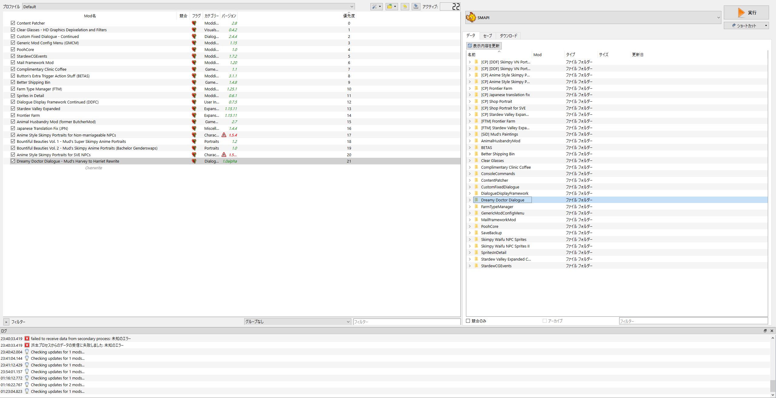Expand the Dreamy Doctor Dialogue folder
This screenshot has width=776, height=398.
pos(470,200)
